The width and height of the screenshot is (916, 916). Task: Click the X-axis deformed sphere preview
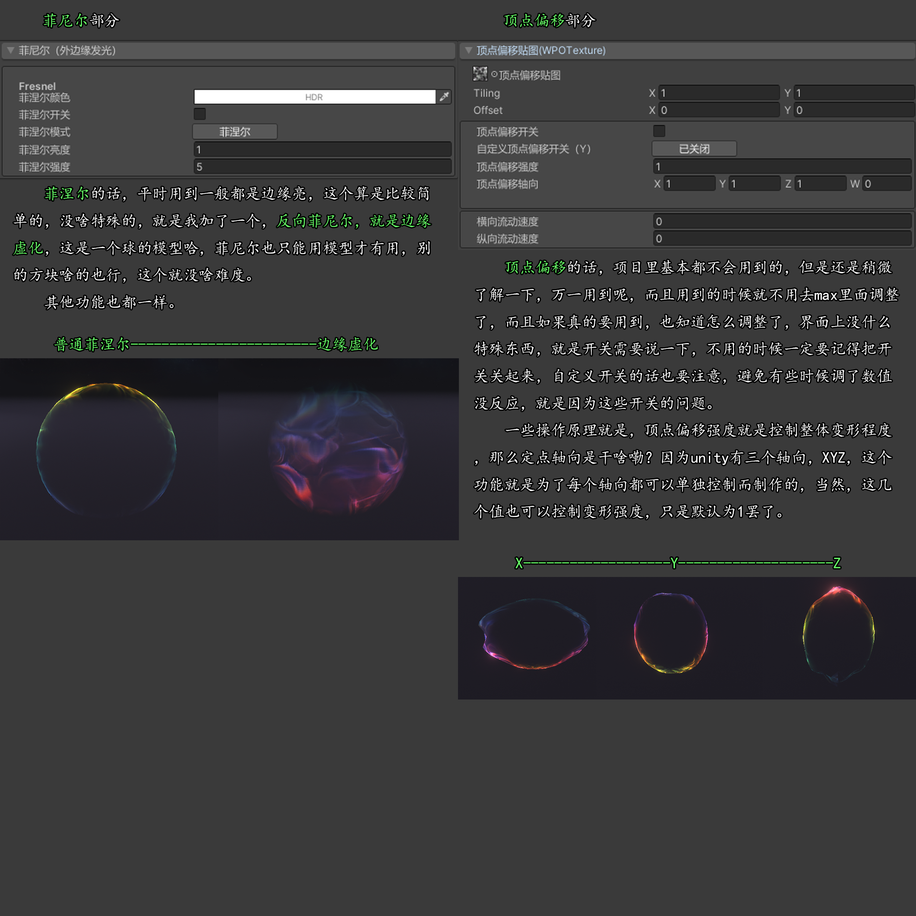[x=534, y=633]
